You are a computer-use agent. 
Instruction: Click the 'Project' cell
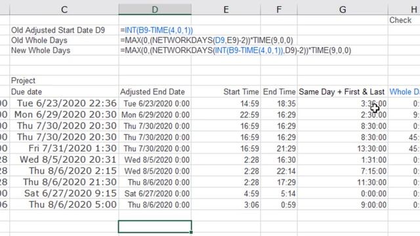pyautogui.click(x=24, y=81)
